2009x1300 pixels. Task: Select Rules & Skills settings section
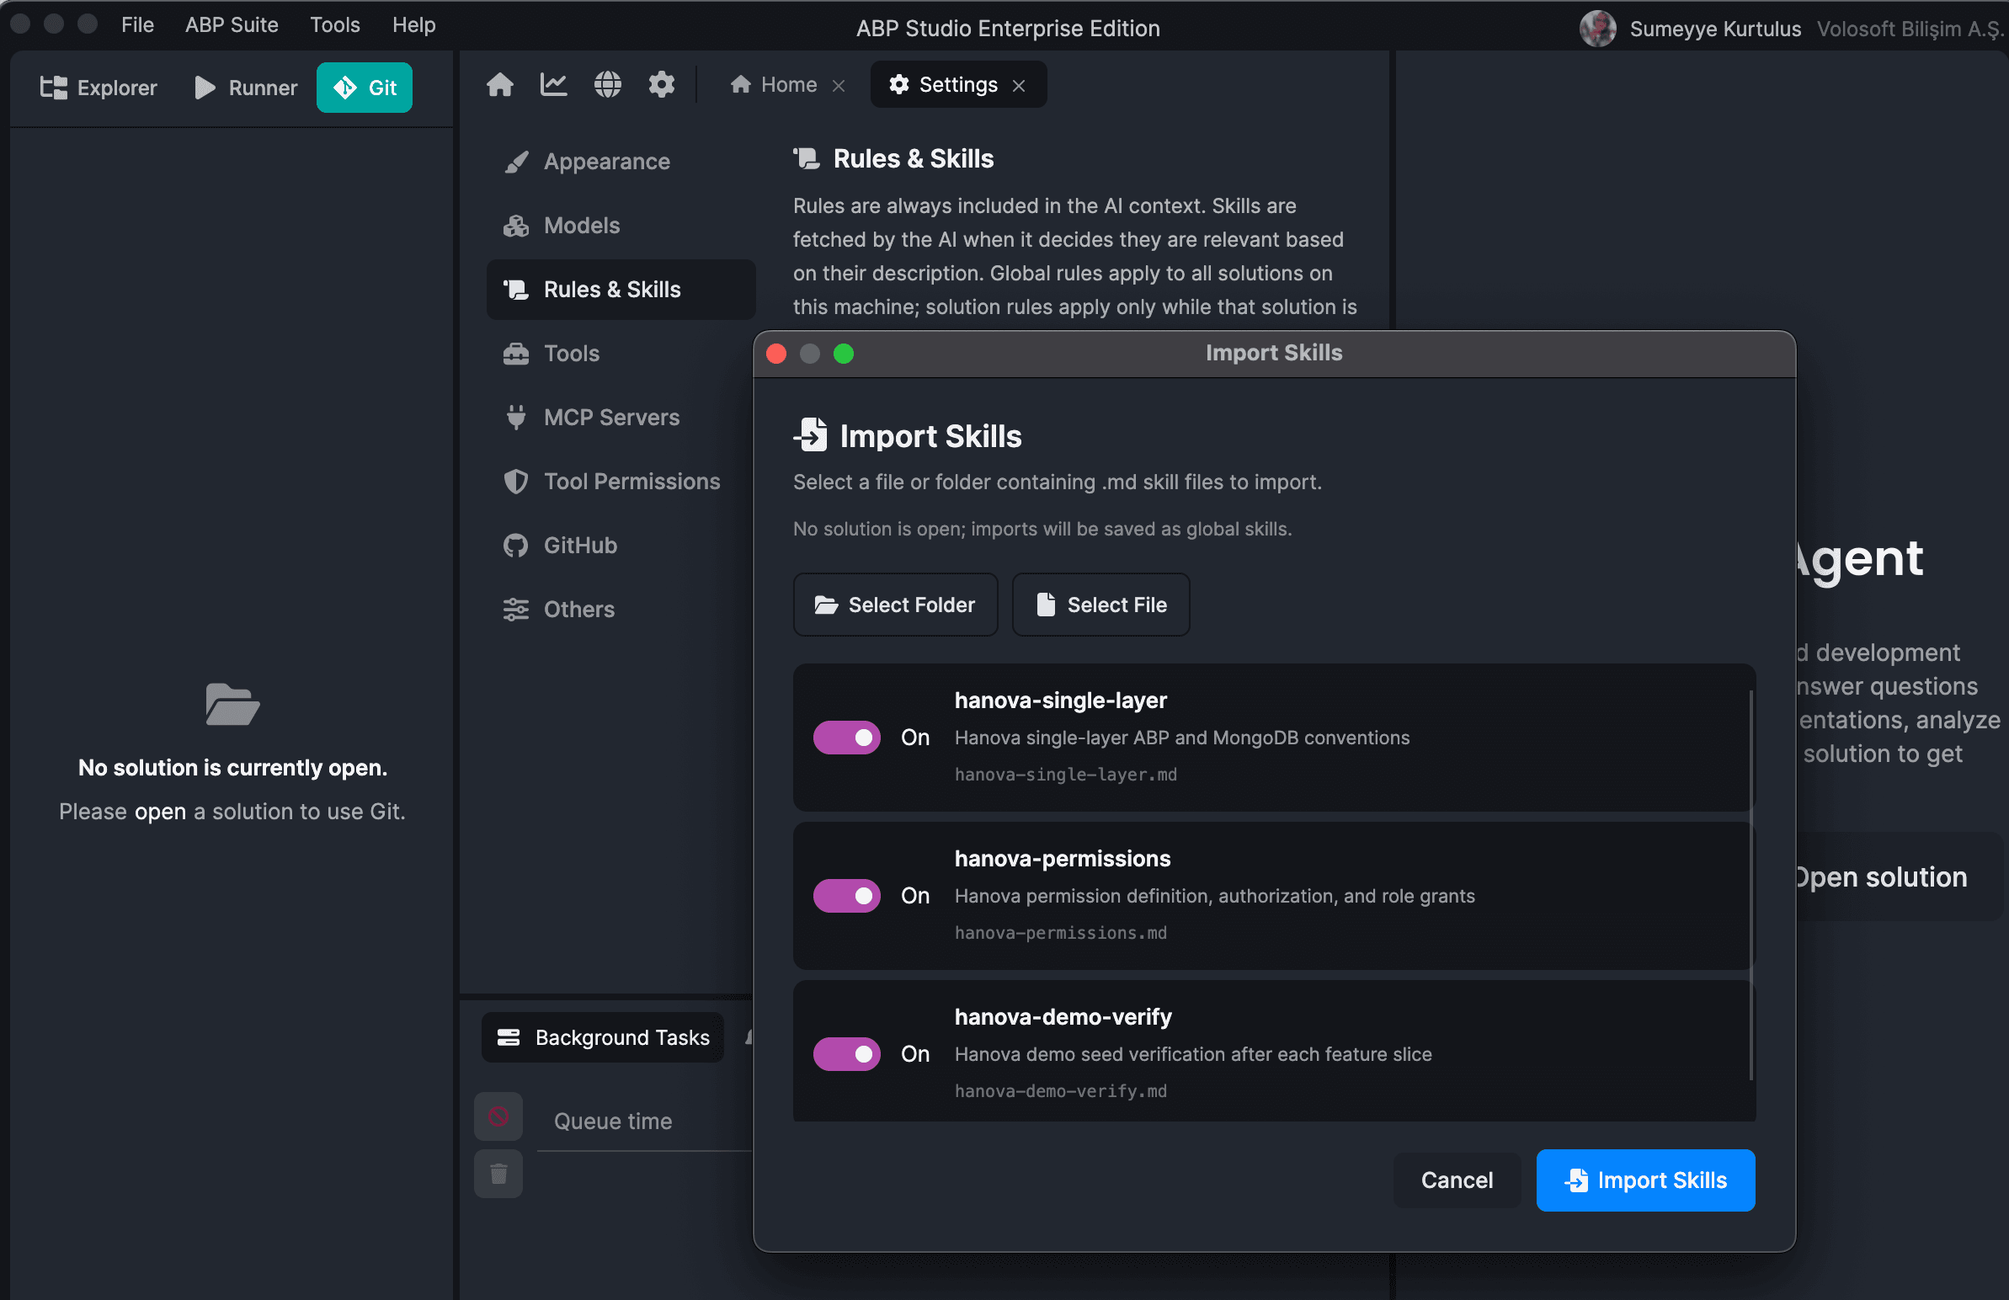[621, 290]
